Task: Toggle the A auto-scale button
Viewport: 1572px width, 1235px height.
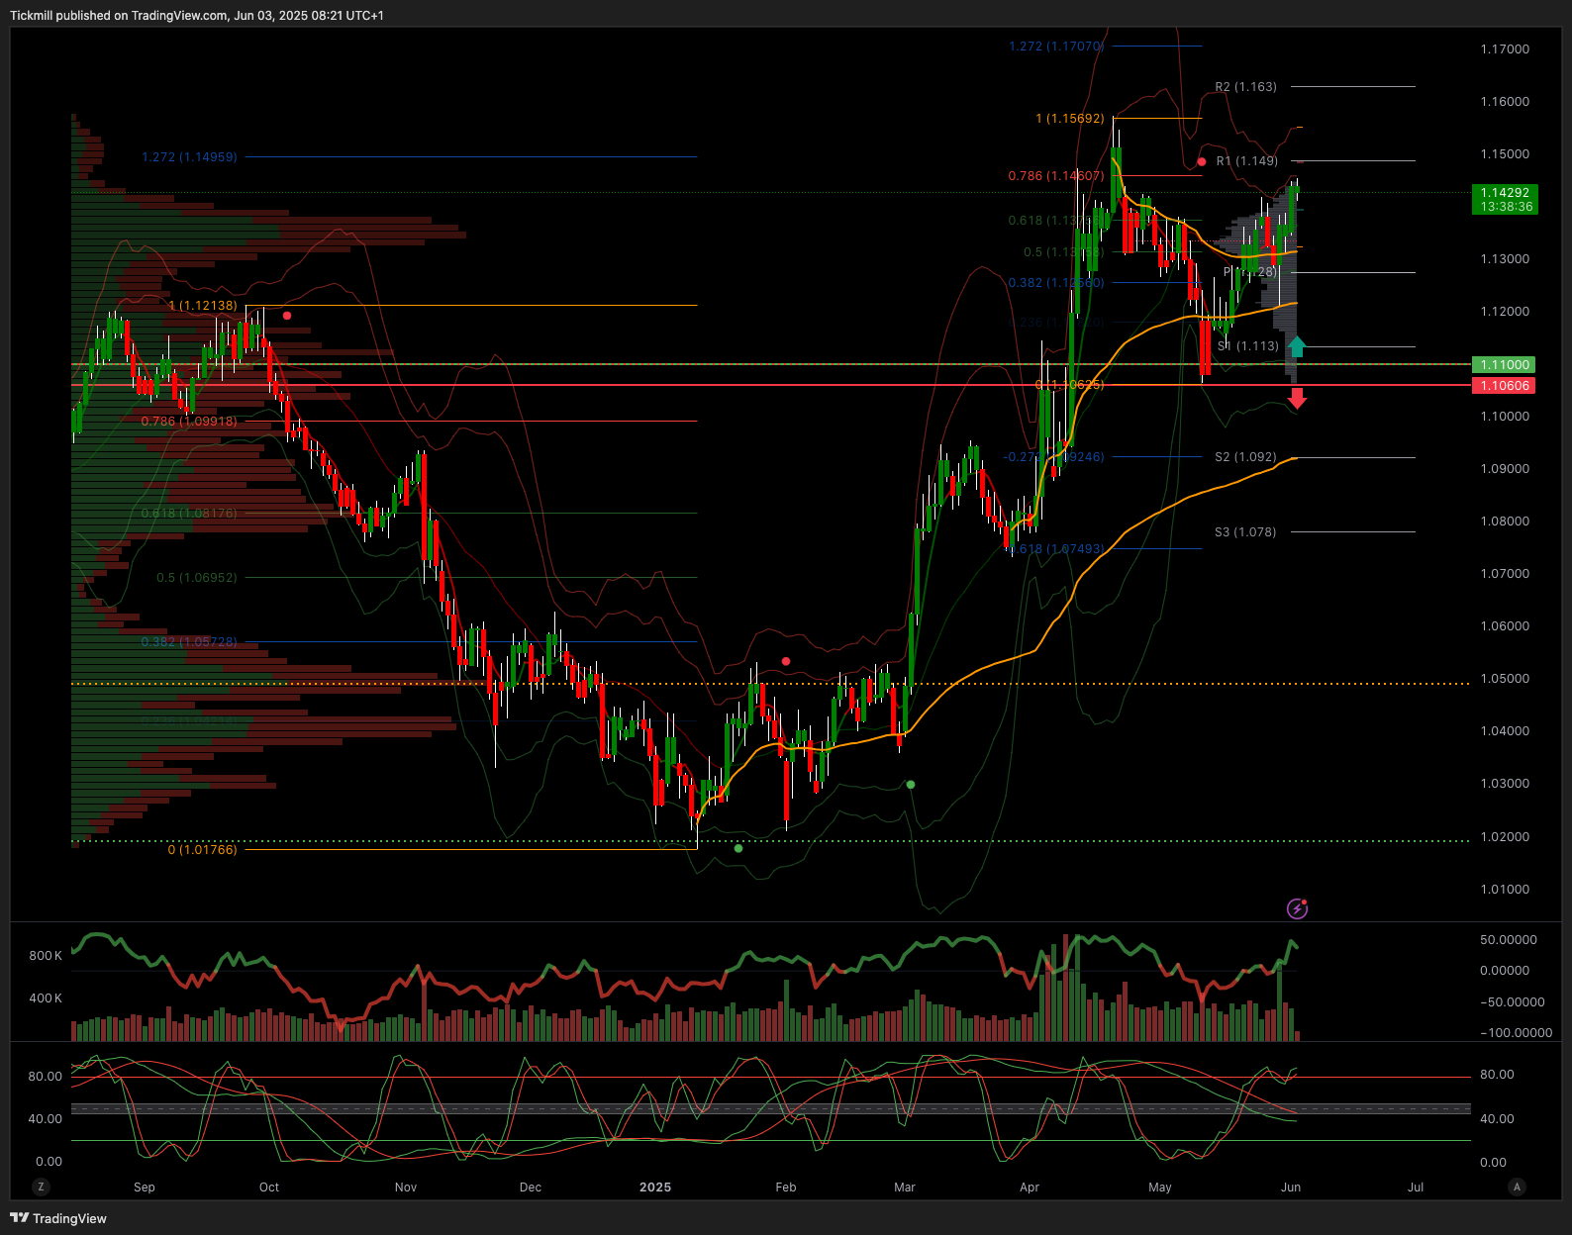Action: pos(1517,1187)
